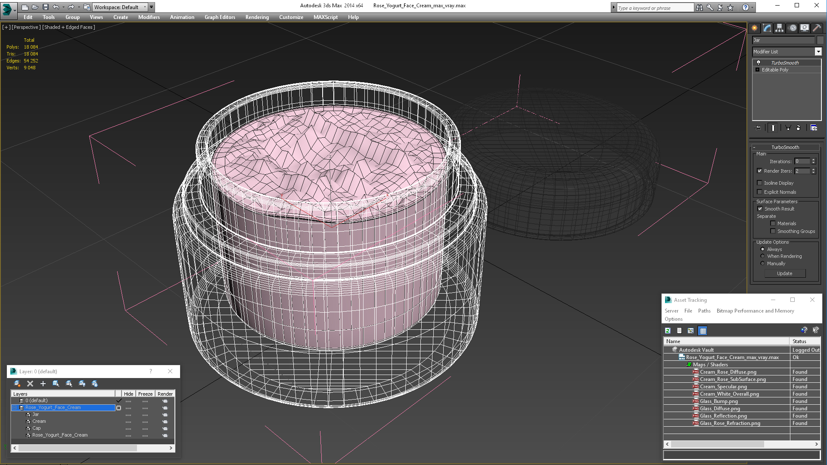The image size is (827, 465).
Task: Switch to the Utilities hammer tab
Action: pos(817,28)
